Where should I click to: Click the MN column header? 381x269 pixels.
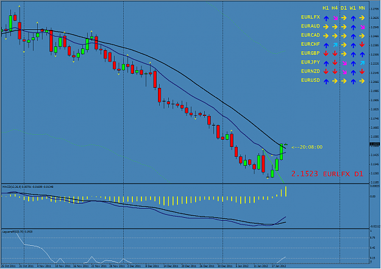[362, 8]
